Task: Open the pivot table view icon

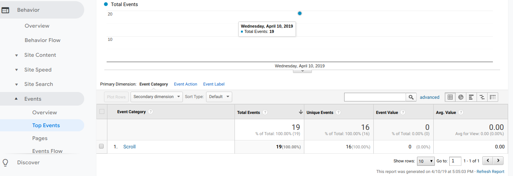Action: [493, 97]
